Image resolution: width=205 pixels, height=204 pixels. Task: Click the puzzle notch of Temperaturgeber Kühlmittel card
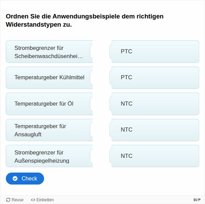[x=92, y=78]
